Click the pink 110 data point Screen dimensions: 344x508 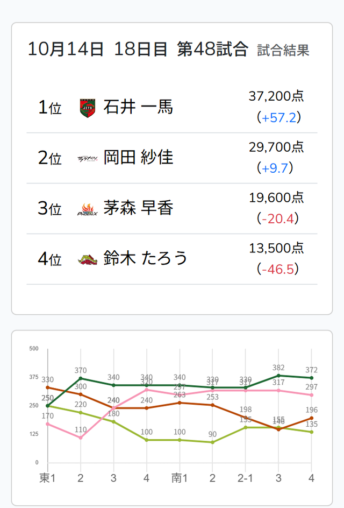[81, 438]
